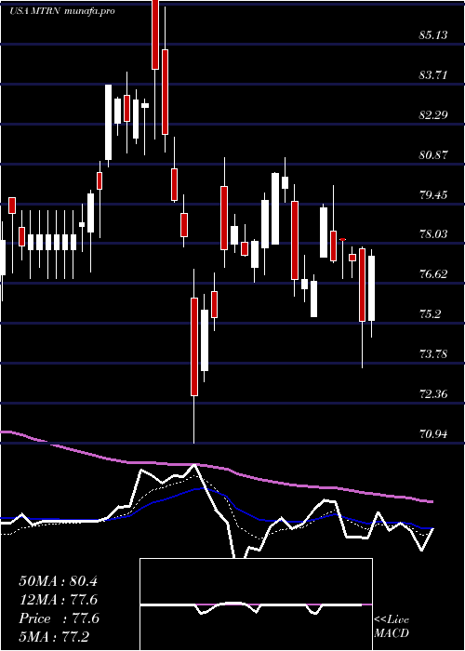Click the 85.13 price axis label
The width and height of the screenshot is (465, 651).
tap(433, 35)
